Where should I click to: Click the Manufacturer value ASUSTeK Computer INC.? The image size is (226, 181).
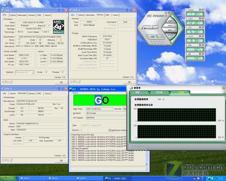pos(41,101)
